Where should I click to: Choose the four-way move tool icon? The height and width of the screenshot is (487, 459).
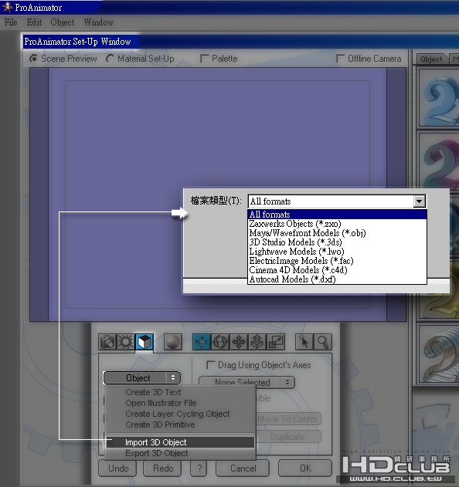click(239, 342)
